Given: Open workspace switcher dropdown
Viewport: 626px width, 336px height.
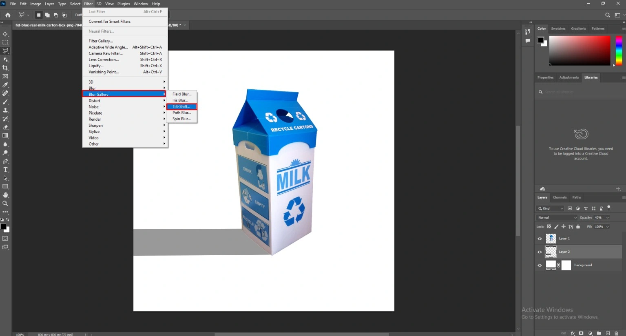Looking at the screenshot, I should coord(619,15).
